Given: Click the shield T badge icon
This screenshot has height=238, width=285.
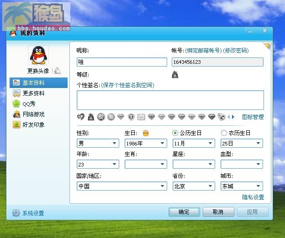Looking at the screenshot, I should (131, 117).
